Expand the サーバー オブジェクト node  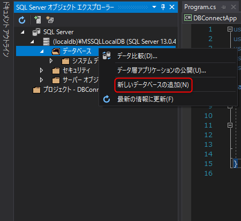coord(41,80)
